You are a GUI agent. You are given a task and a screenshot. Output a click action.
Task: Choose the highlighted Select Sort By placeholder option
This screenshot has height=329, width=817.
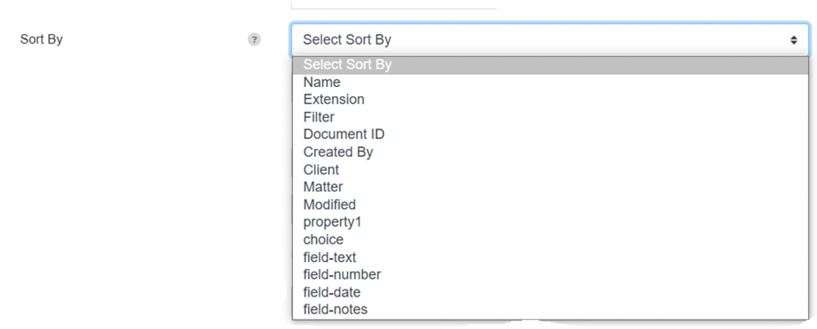550,65
